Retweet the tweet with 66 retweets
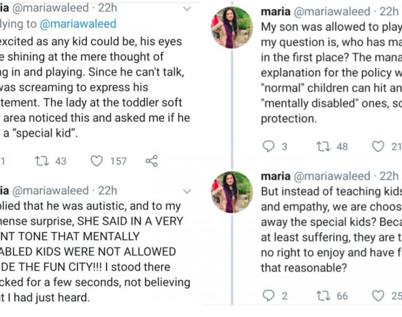402x317 pixels. [x=322, y=296]
